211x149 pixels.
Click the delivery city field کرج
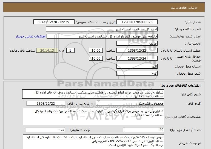137,74
